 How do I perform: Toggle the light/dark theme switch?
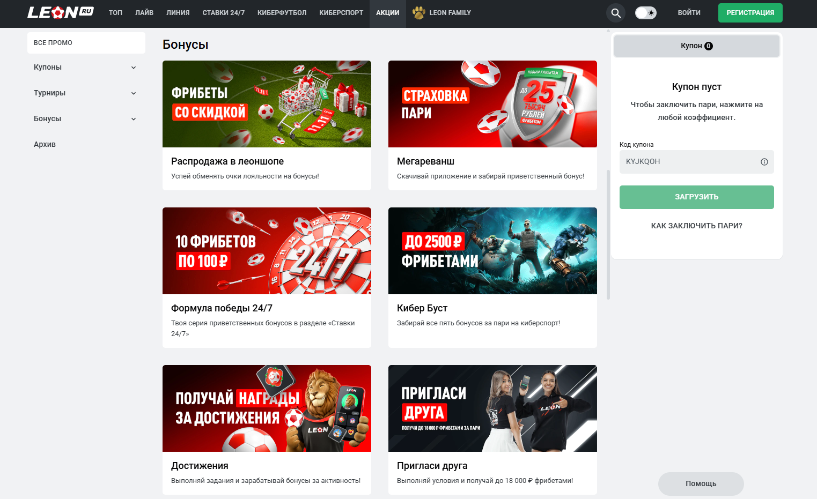coord(645,13)
